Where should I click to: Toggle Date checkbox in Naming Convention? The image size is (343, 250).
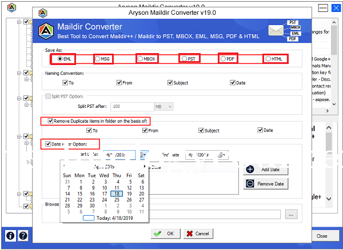(233, 83)
